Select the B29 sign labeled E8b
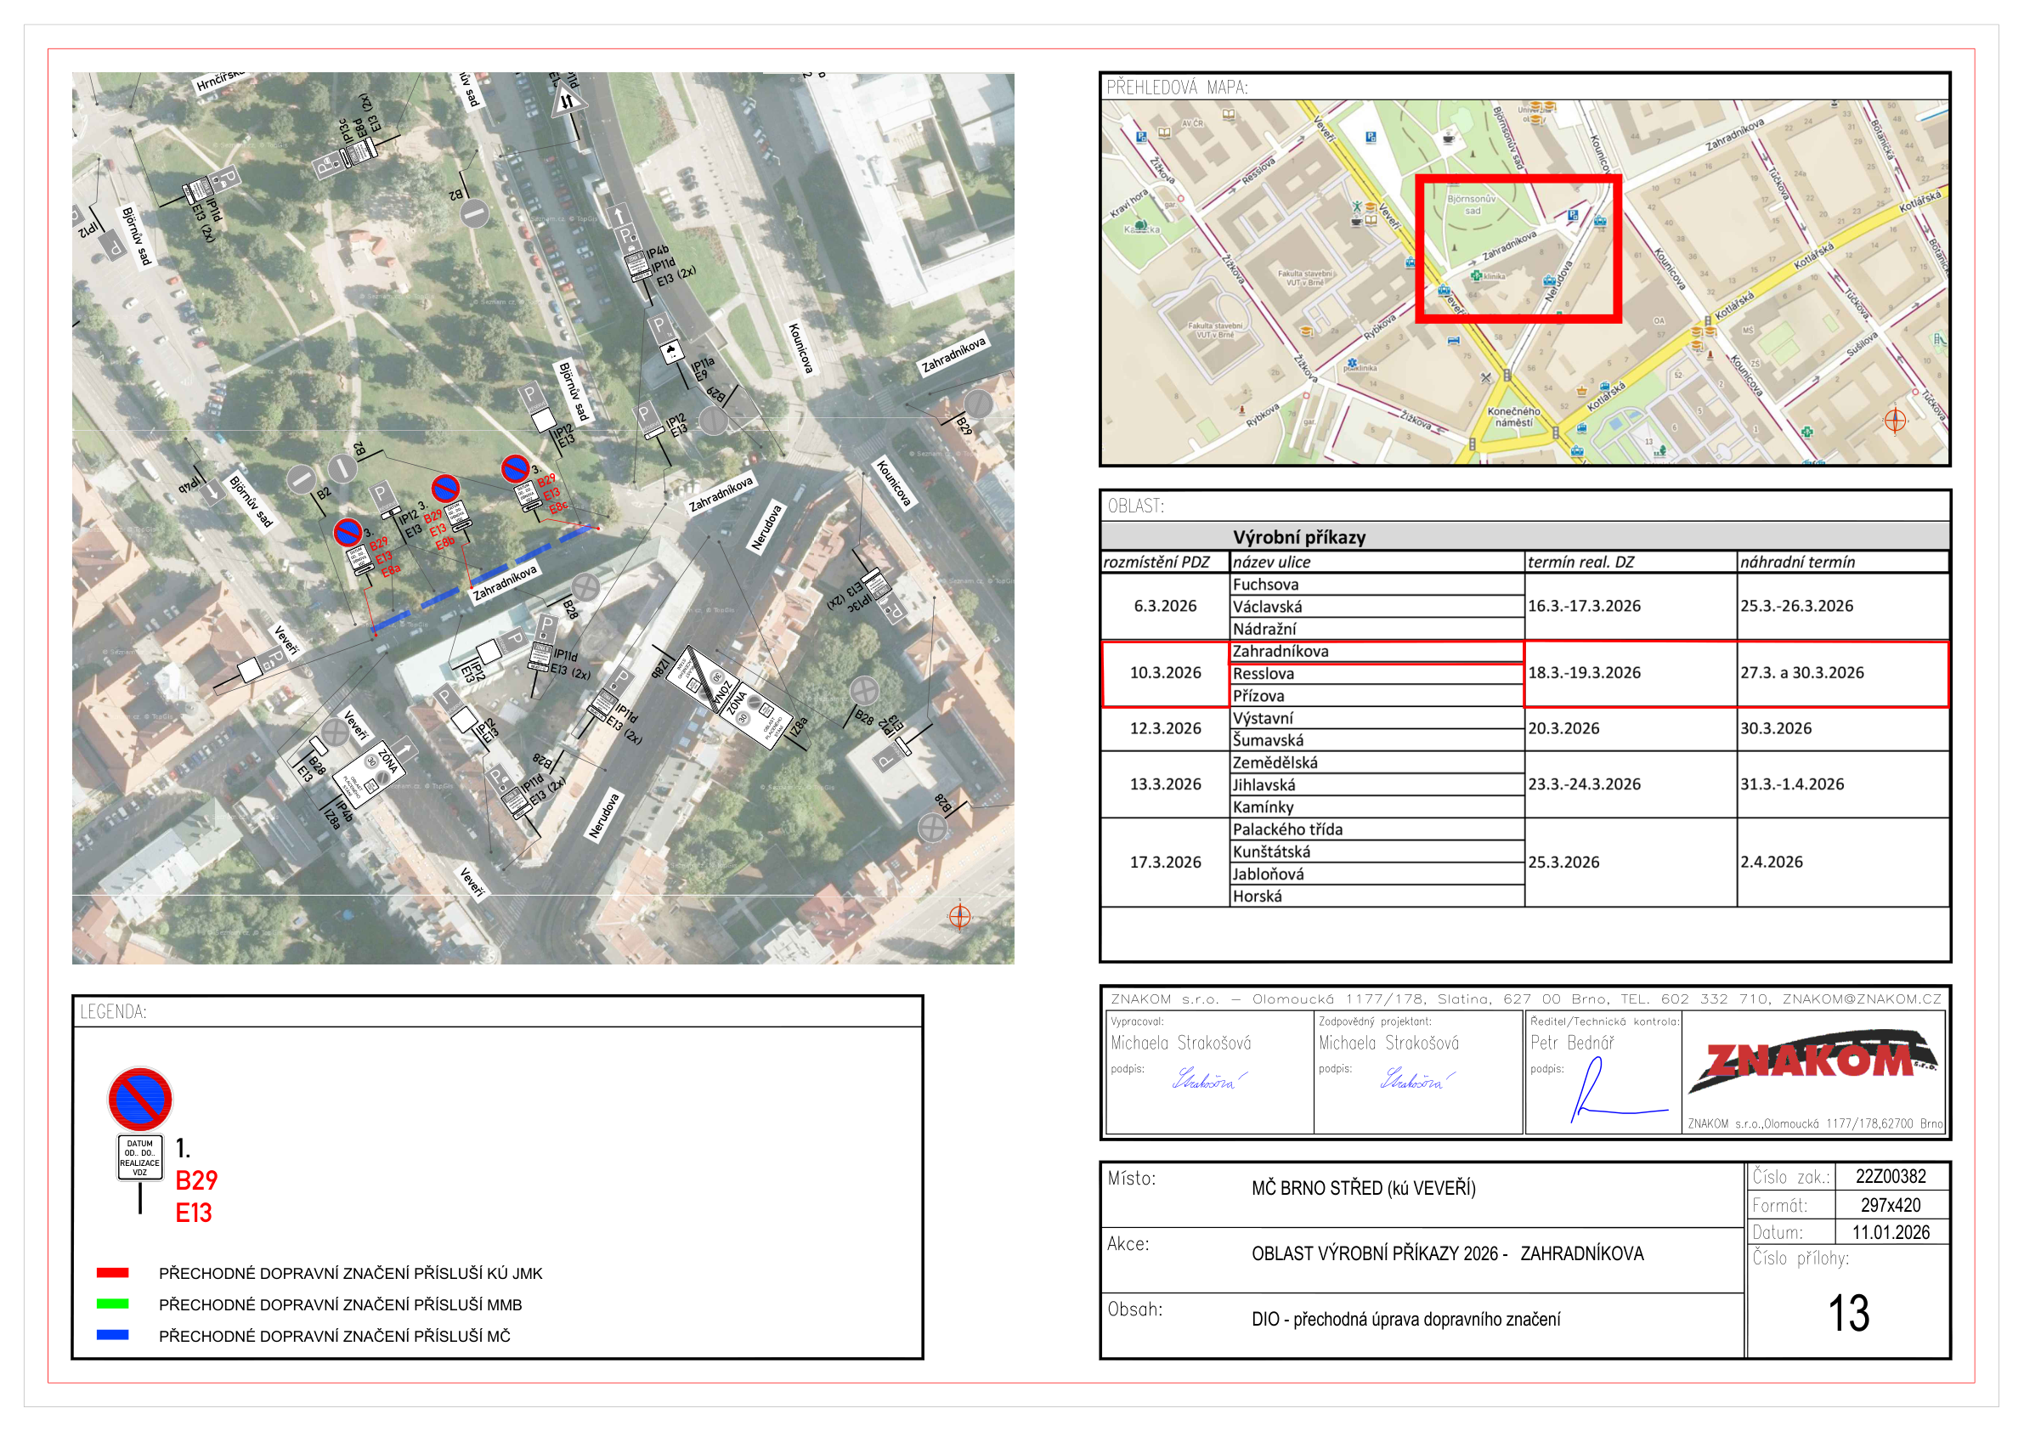 point(445,489)
